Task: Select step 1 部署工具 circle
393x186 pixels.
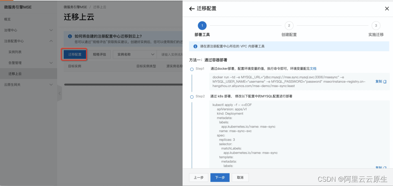Action: [202, 25]
